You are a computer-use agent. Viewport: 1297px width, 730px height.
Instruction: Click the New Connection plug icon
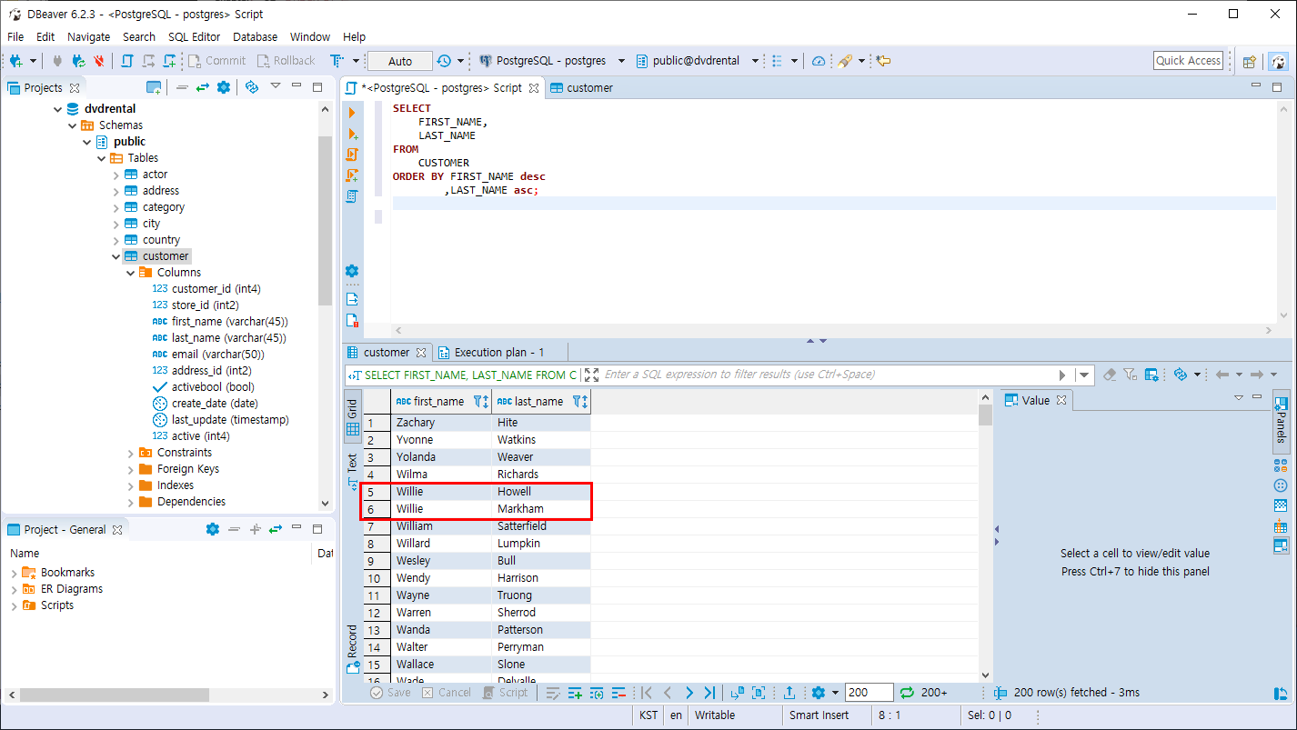[x=16, y=61]
